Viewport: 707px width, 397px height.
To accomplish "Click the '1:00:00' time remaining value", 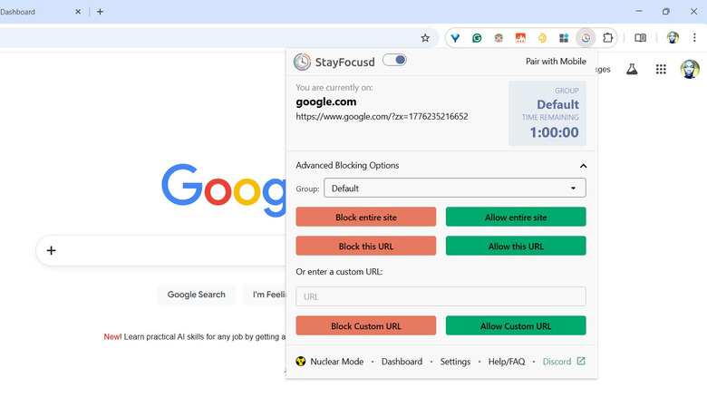I will click(554, 132).
